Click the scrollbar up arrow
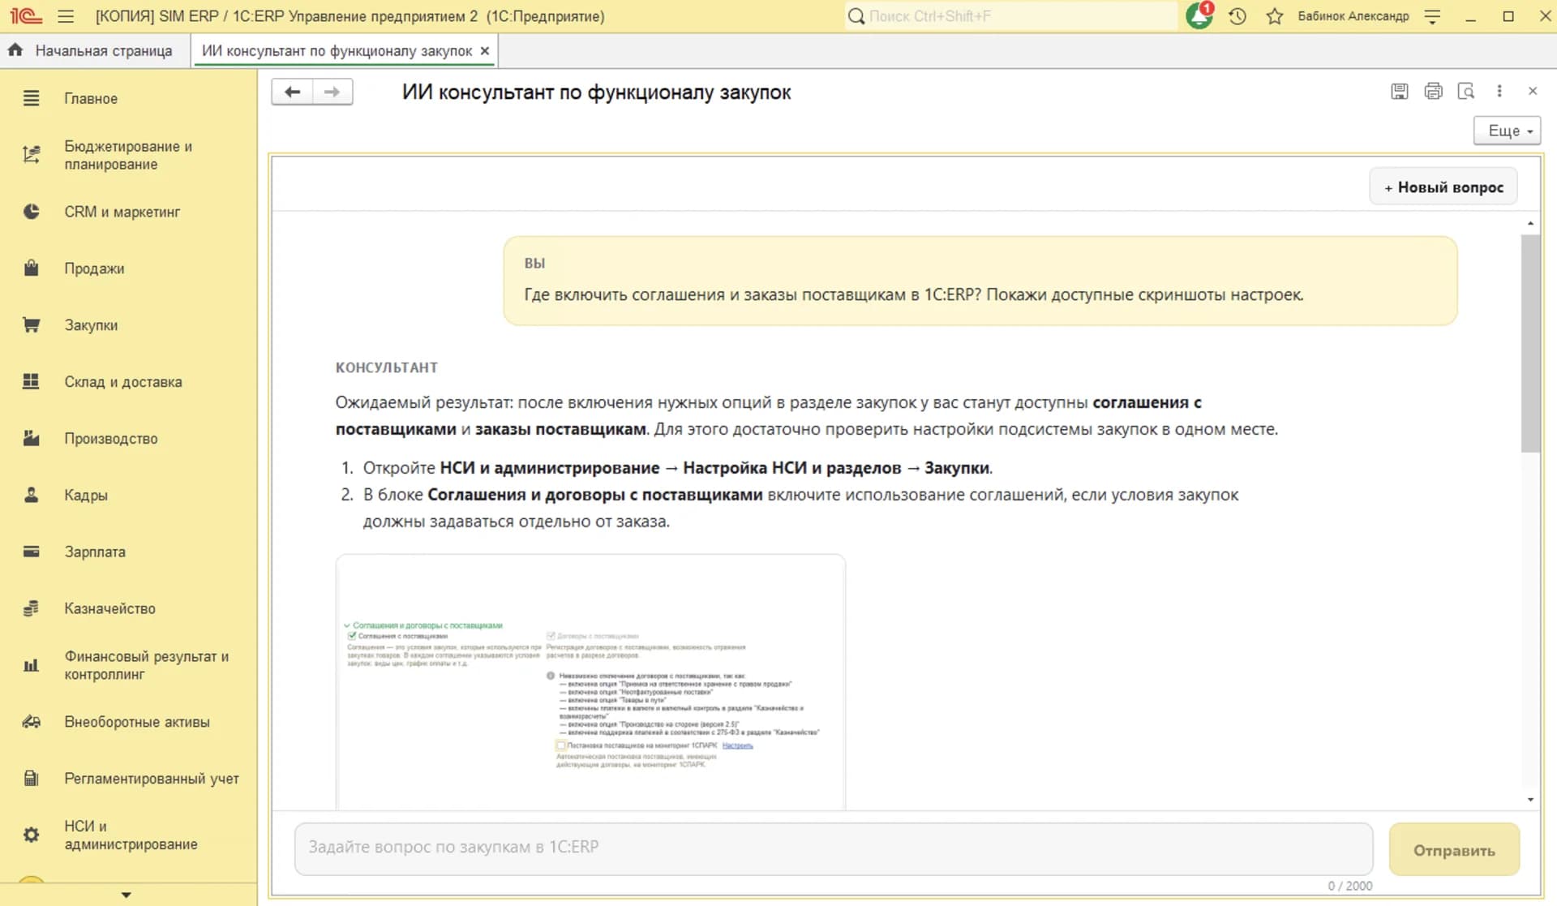 click(1530, 223)
